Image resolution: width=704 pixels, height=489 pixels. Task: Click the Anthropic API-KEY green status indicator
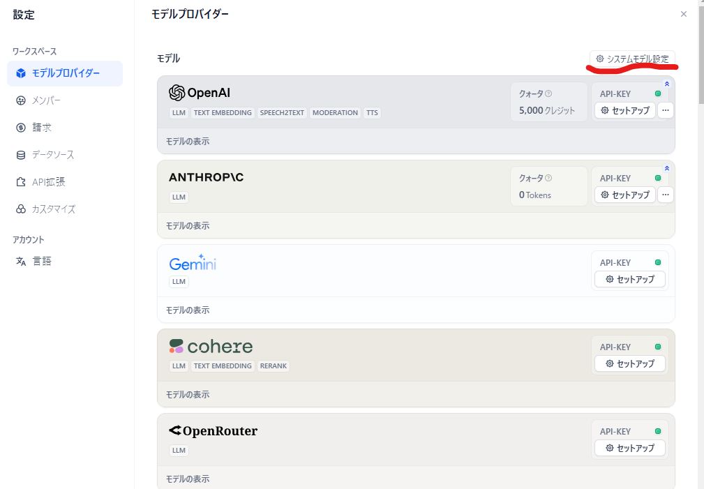658,179
